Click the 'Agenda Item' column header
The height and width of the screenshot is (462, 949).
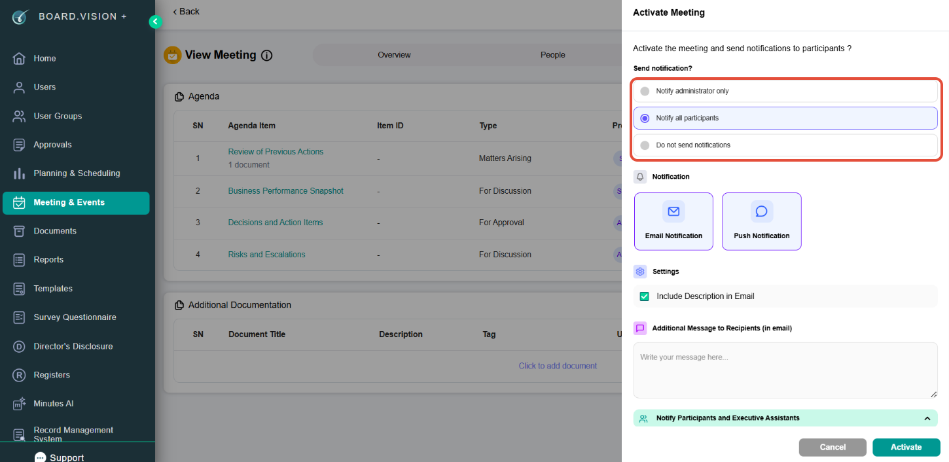pyautogui.click(x=251, y=126)
